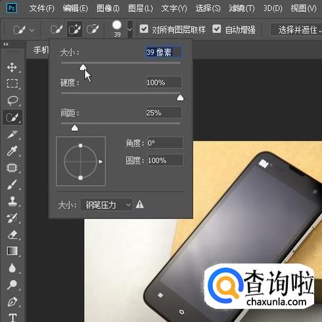Toggle 自动增强 checkbox
Screen dimensions: 322x322
(216, 29)
